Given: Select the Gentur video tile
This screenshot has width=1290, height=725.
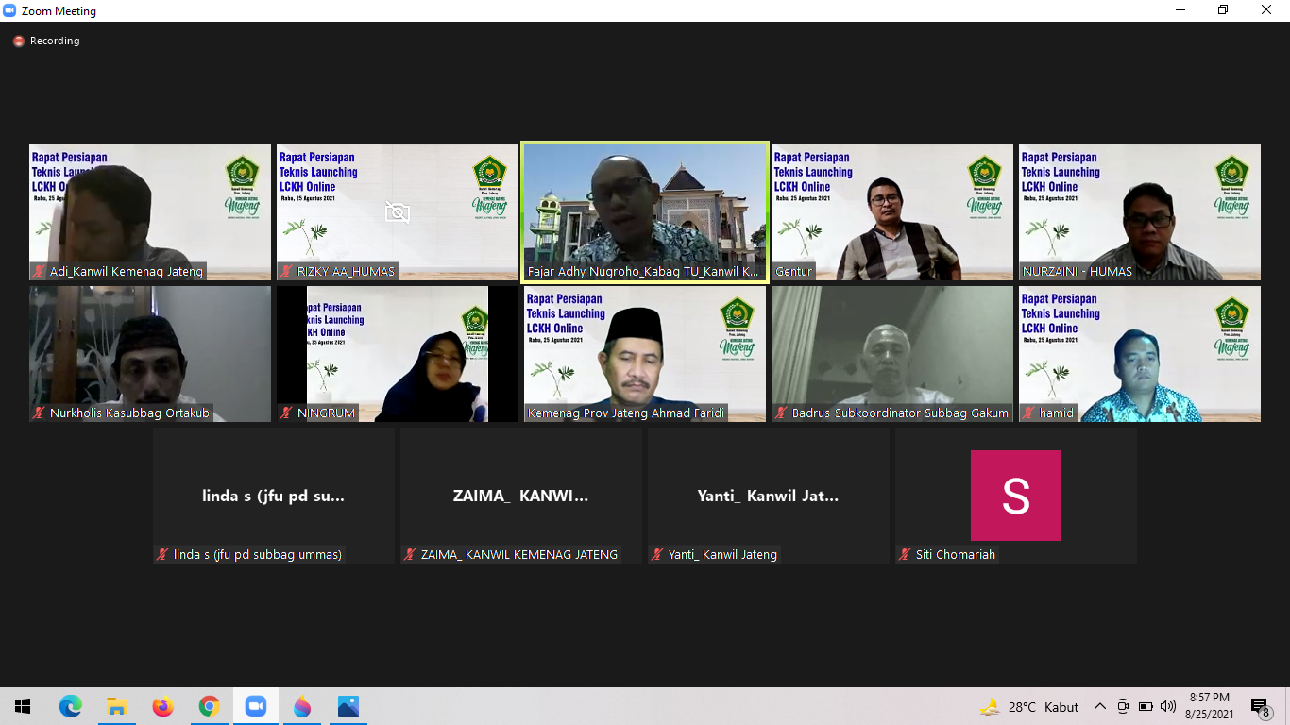Looking at the screenshot, I should (892, 212).
